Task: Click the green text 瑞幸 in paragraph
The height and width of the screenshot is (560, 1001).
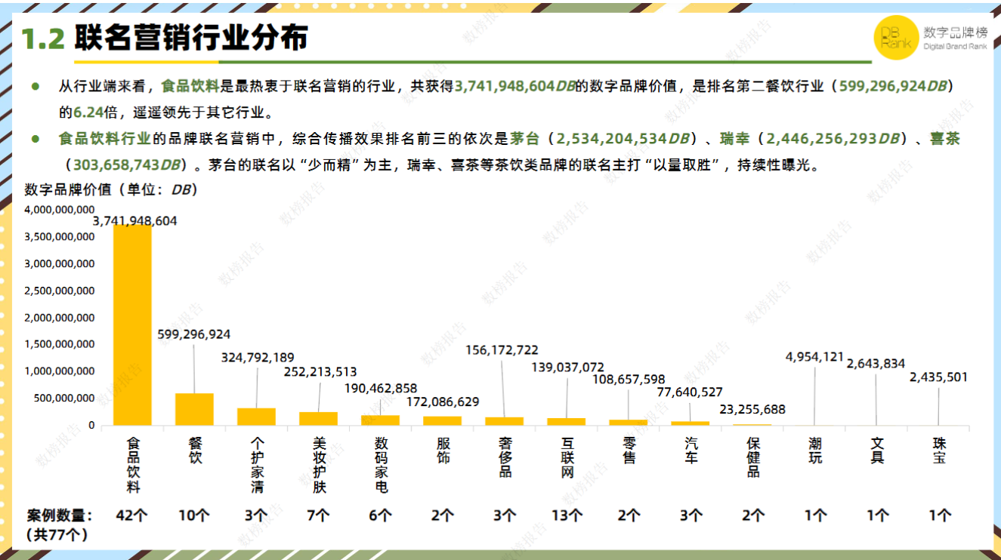Action: [x=735, y=140]
